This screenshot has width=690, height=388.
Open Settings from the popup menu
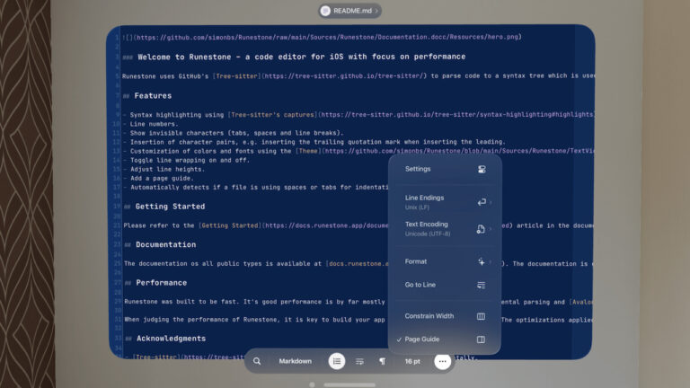point(445,169)
